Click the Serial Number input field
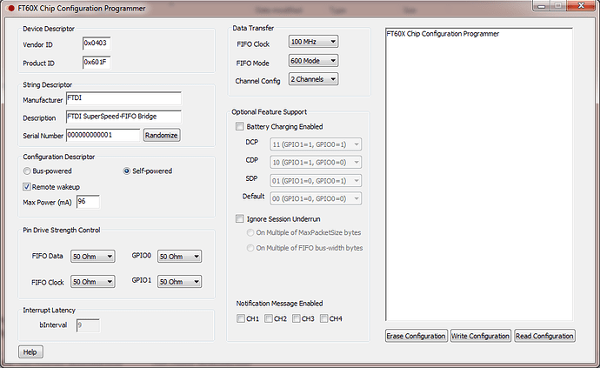Image resolution: width=600 pixels, height=368 pixels. click(x=103, y=135)
